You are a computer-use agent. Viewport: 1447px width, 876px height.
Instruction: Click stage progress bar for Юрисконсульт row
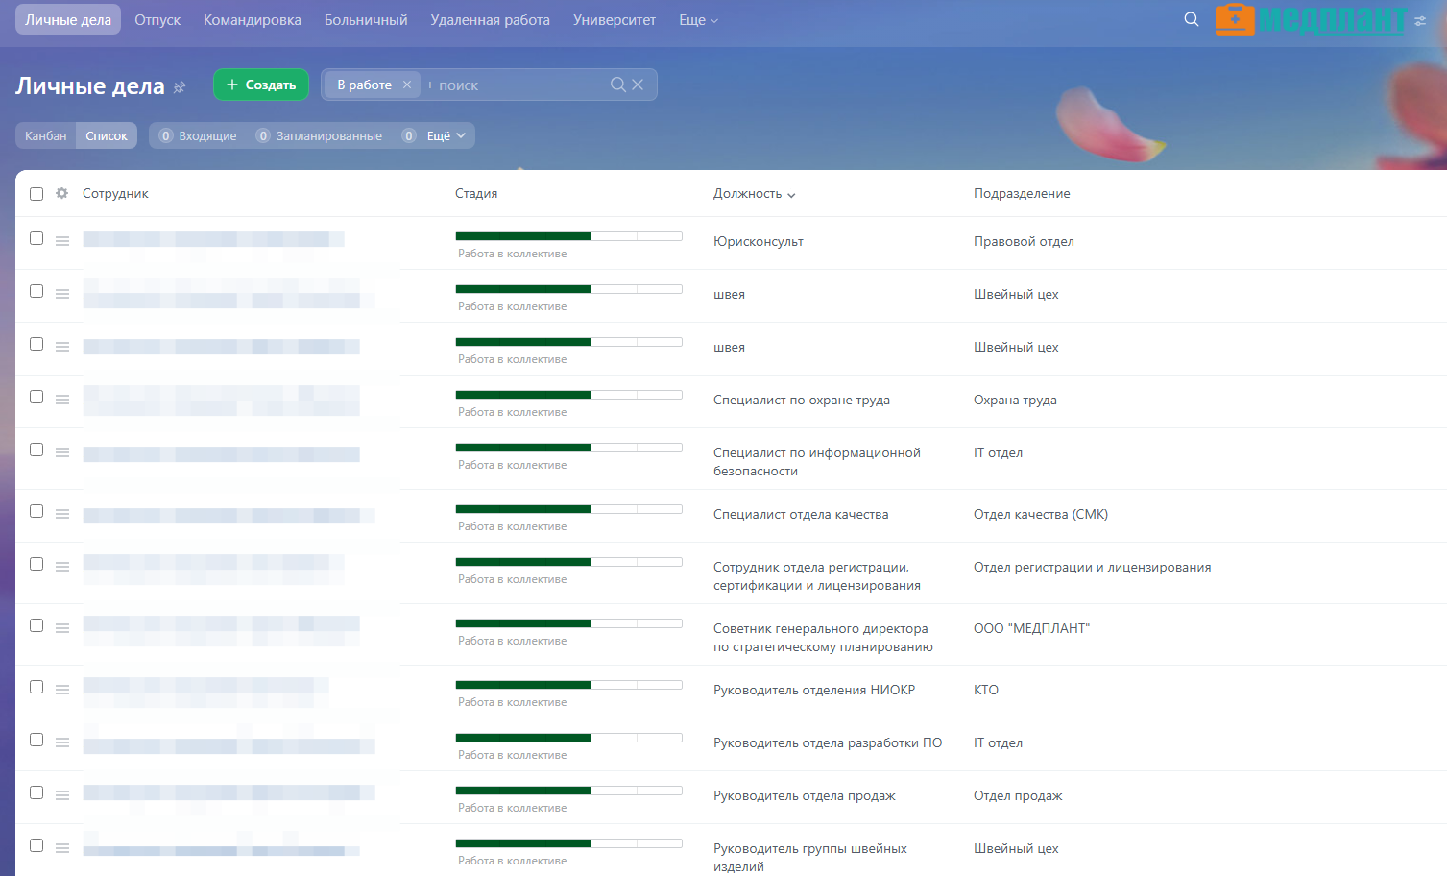pyautogui.click(x=568, y=236)
